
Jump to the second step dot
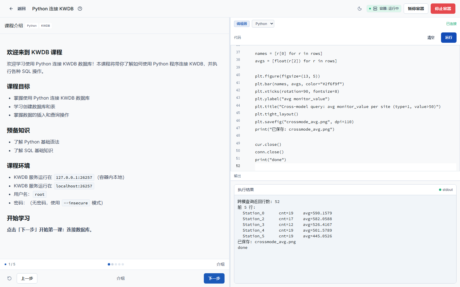[x=112, y=264]
